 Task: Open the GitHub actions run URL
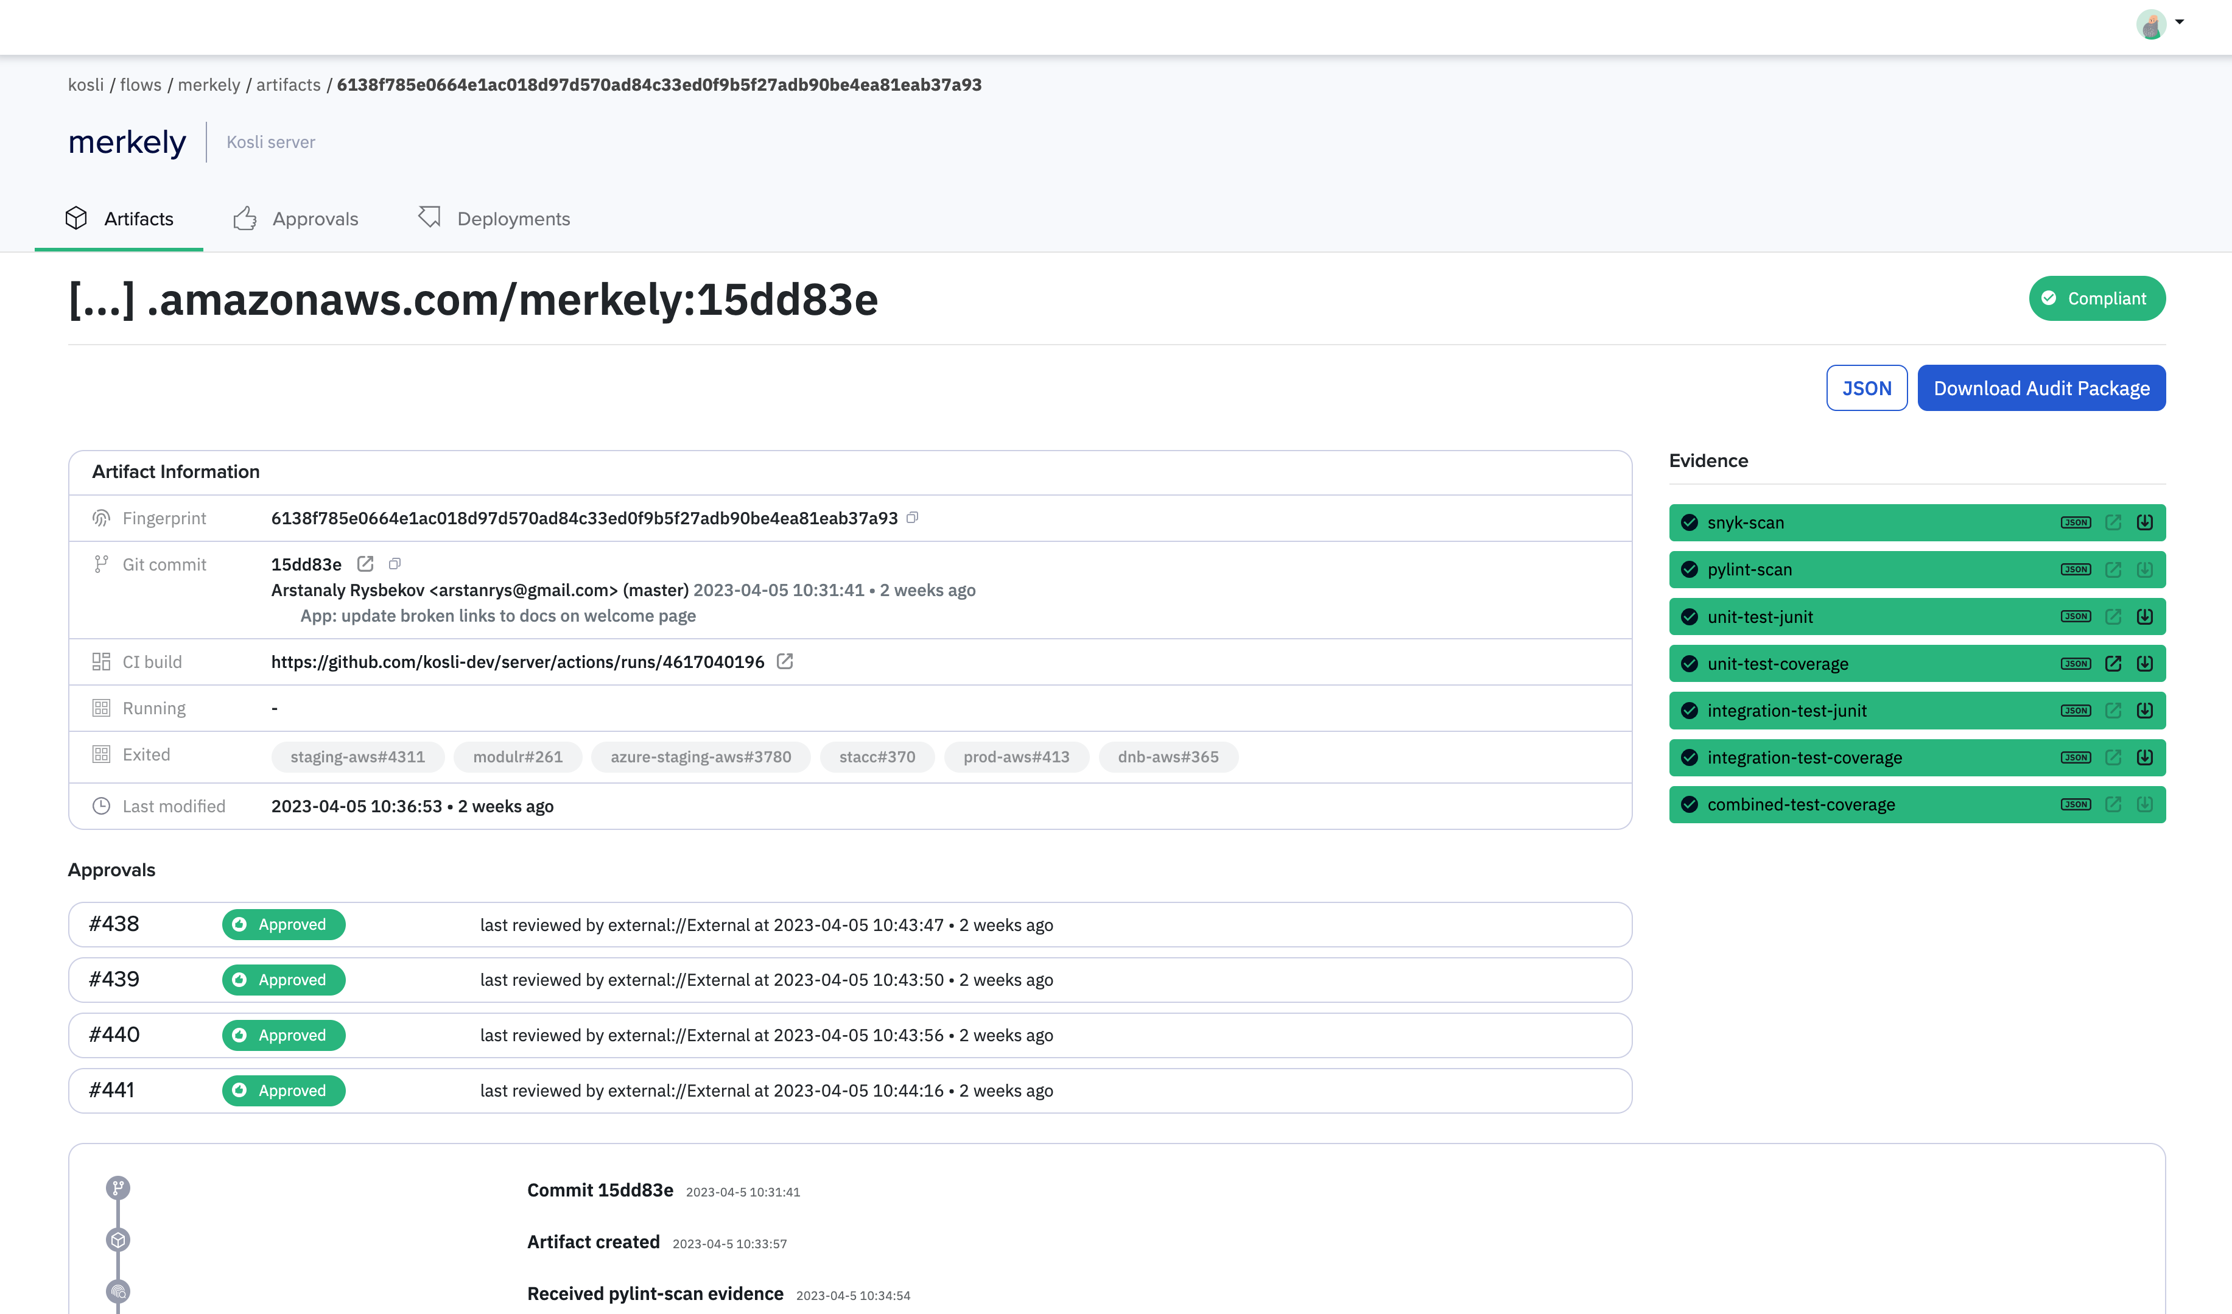(518, 662)
